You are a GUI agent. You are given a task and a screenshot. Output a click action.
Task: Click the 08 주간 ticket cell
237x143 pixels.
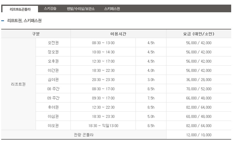click(x=53, y=89)
